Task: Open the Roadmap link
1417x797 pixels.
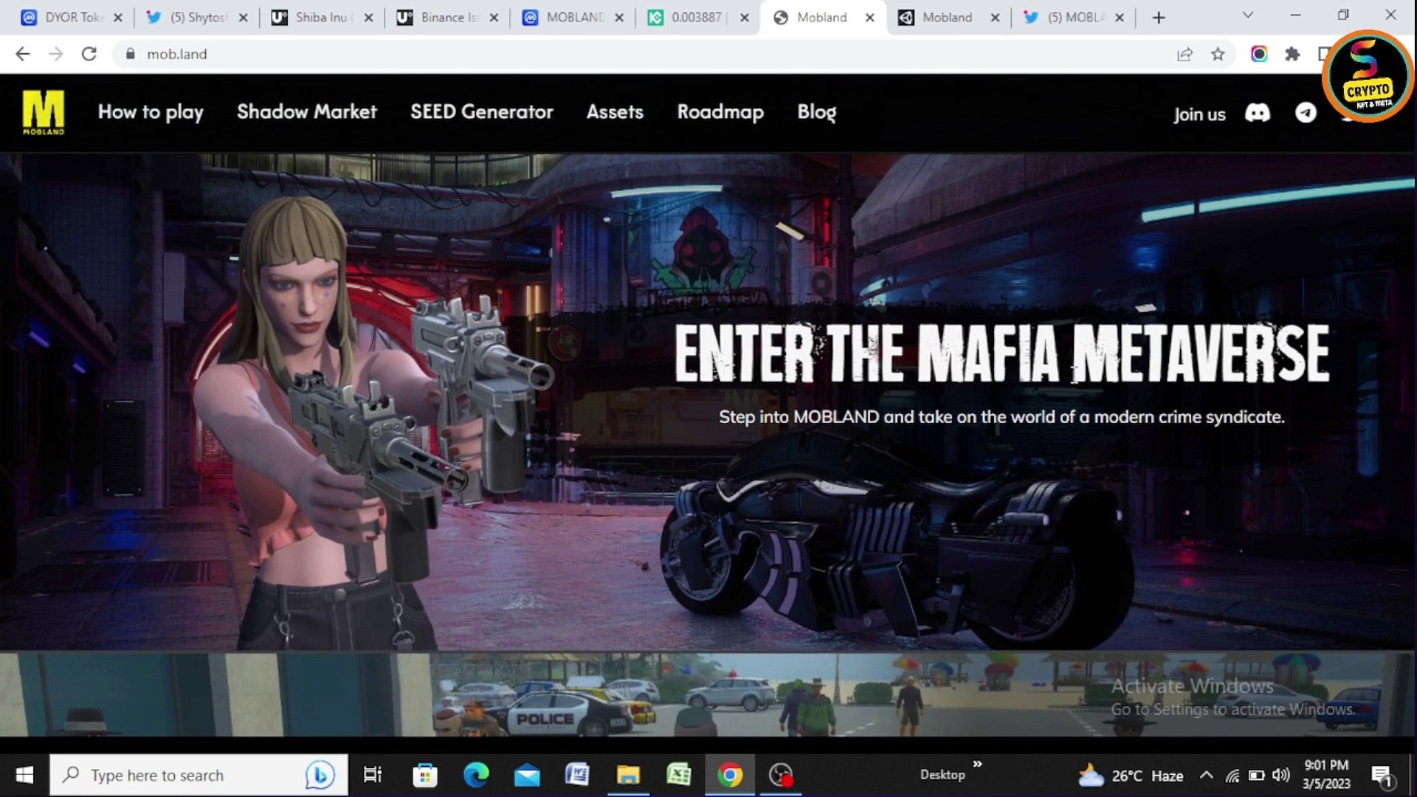Action: pyautogui.click(x=720, y=112)
